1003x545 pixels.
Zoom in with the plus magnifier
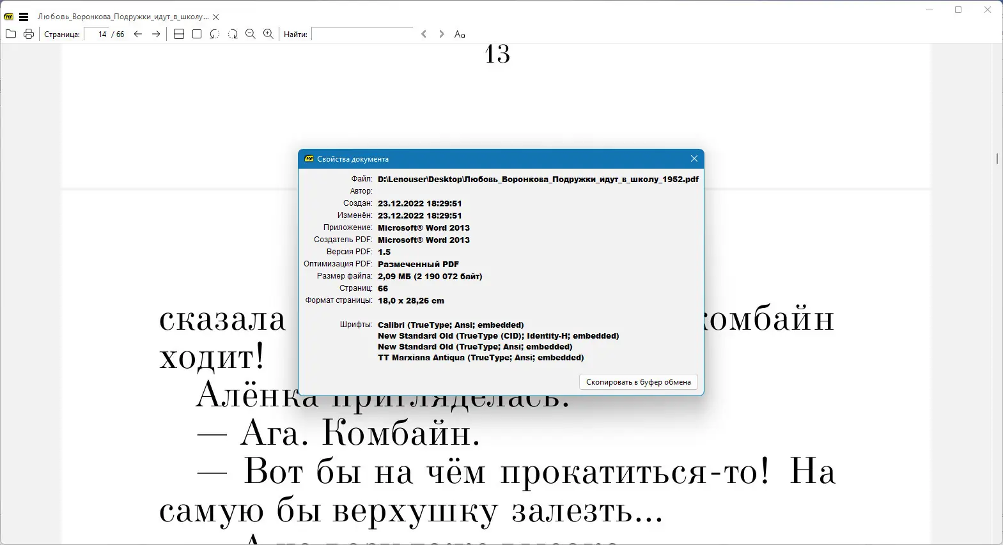coord(268,34)
